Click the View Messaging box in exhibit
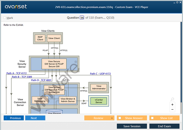This screenshot has width=183, height=130. tap(40, 100)
